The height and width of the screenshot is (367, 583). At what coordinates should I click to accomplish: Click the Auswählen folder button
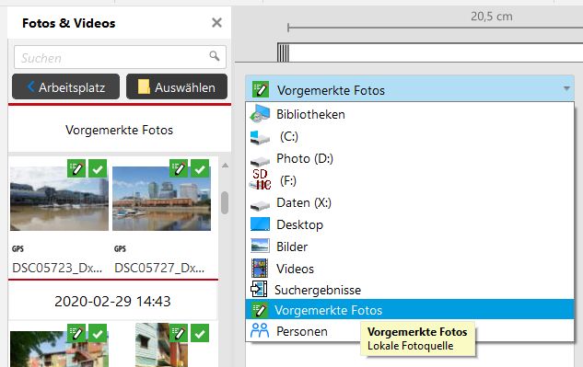coord(177,86)
